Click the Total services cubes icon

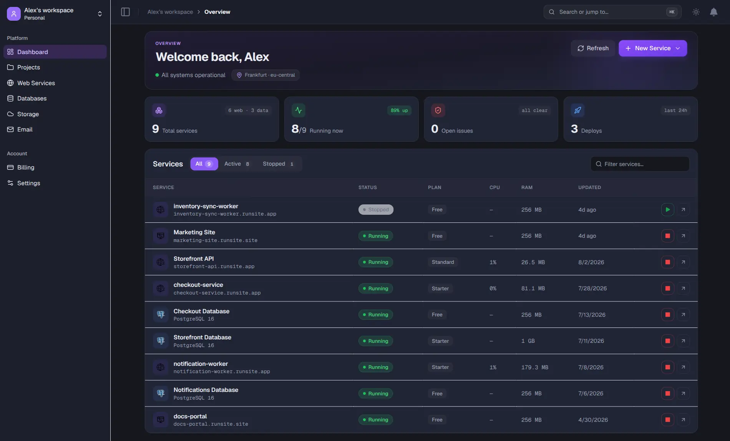pos(159,110)
